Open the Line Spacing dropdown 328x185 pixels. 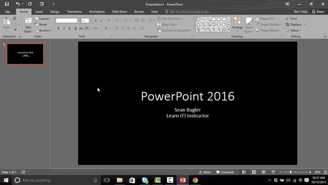tap(151, 21)
